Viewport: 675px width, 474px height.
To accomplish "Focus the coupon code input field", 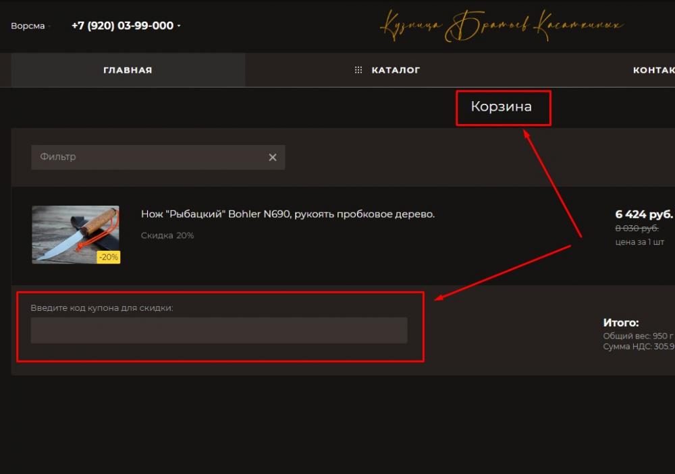I will click(x=219, y=330).
